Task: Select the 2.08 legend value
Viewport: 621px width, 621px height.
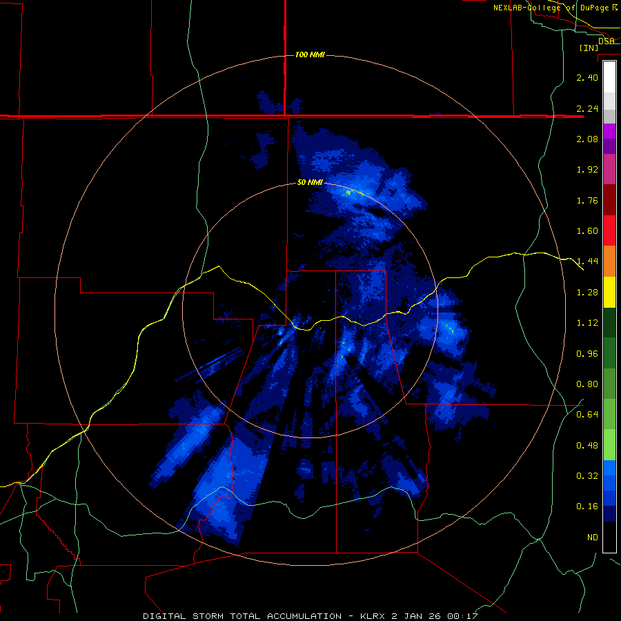Action: pos(587,139)
